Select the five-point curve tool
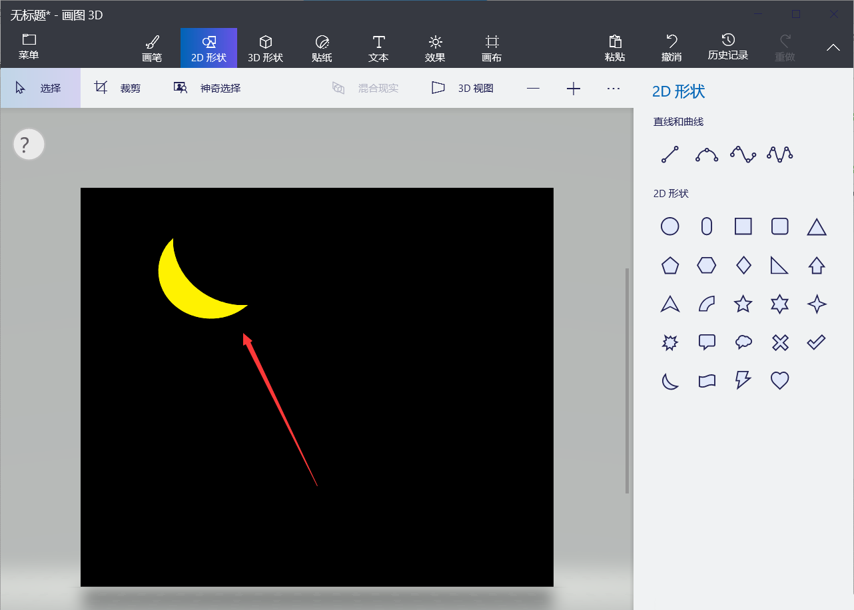854x610 pixels. coord(780,154)
